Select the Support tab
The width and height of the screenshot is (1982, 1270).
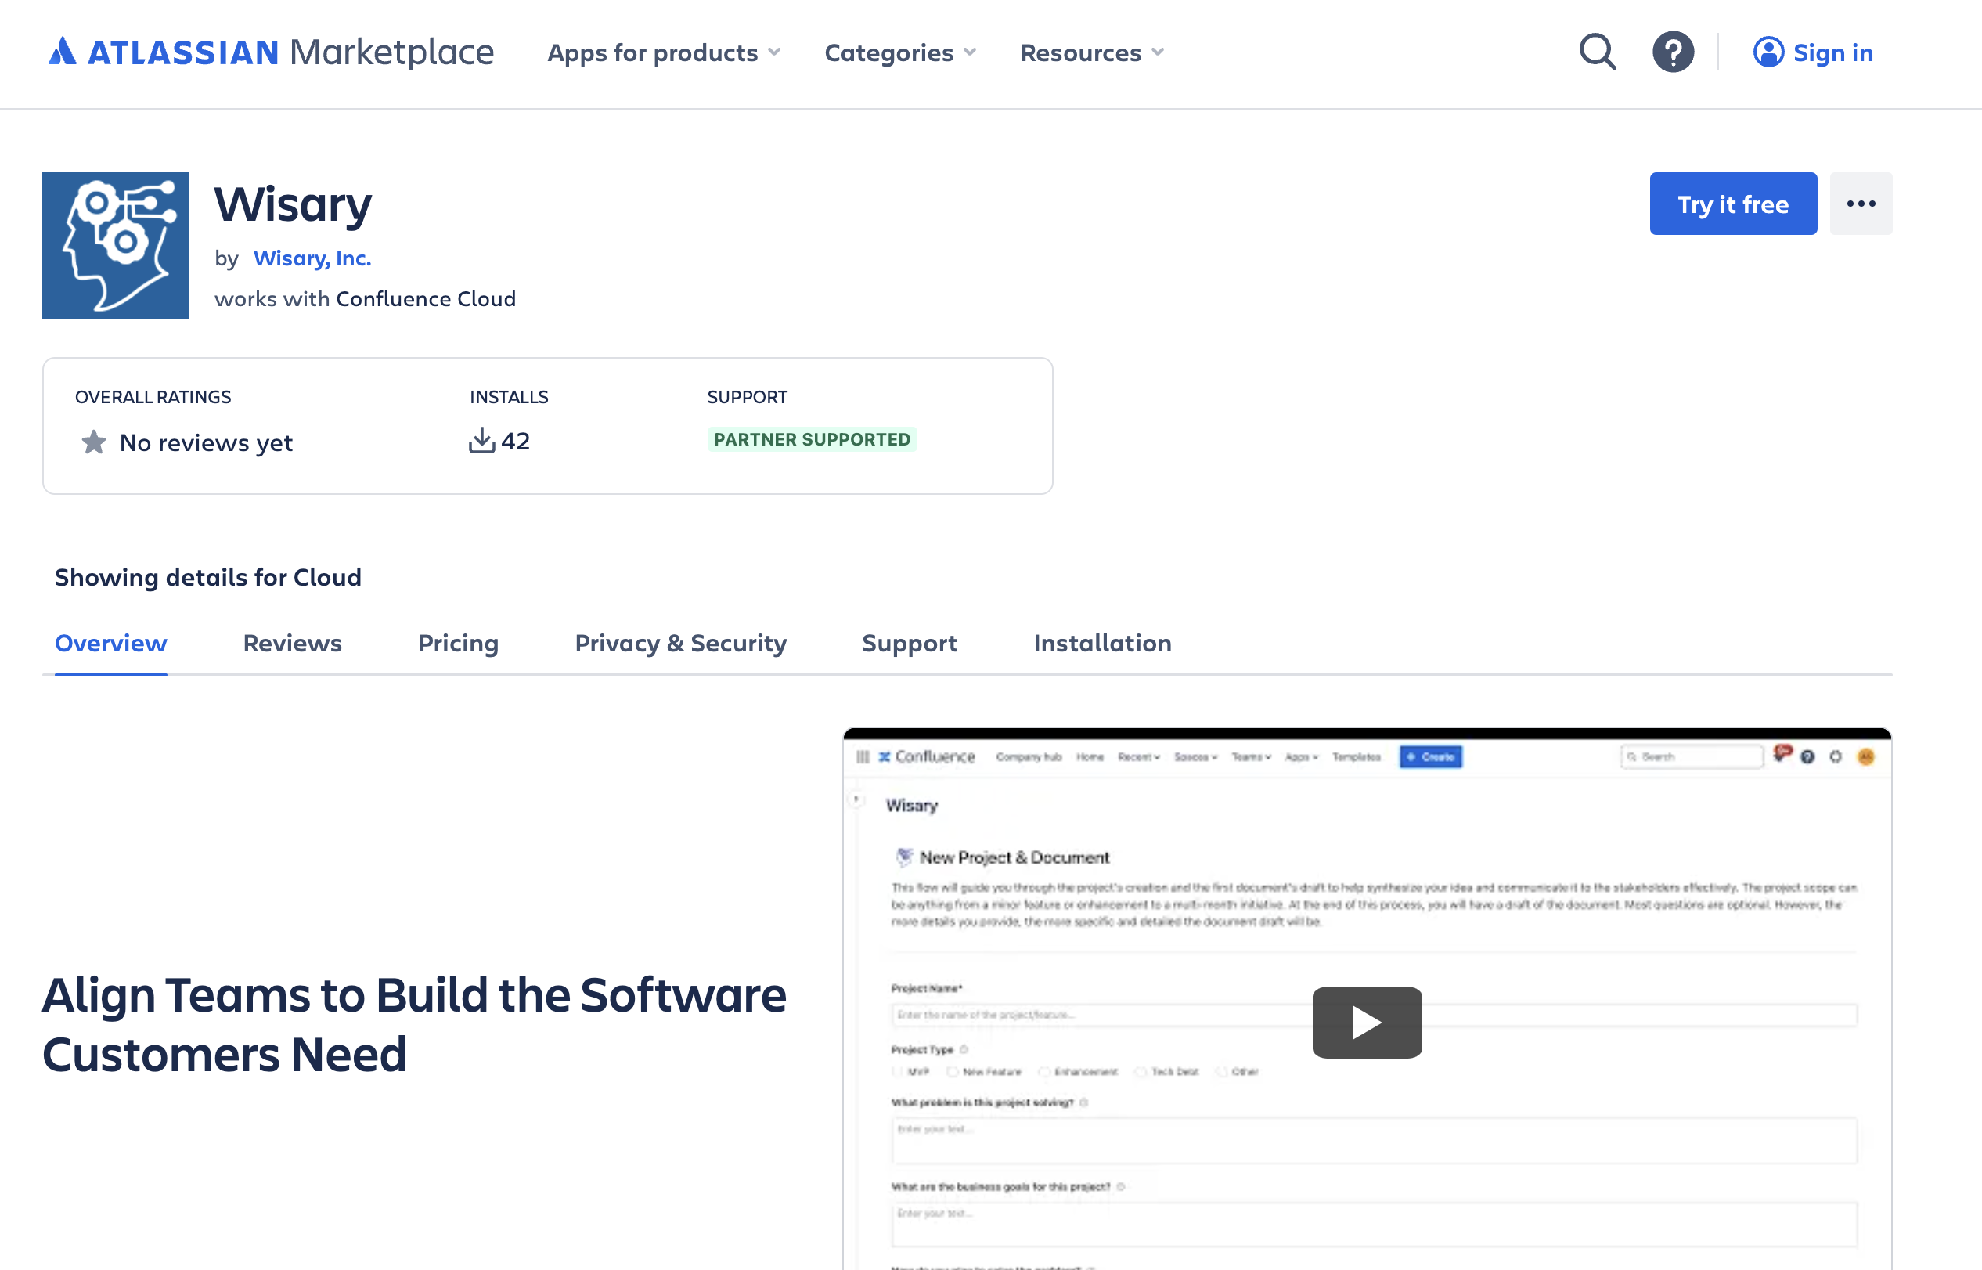[910, 642]
